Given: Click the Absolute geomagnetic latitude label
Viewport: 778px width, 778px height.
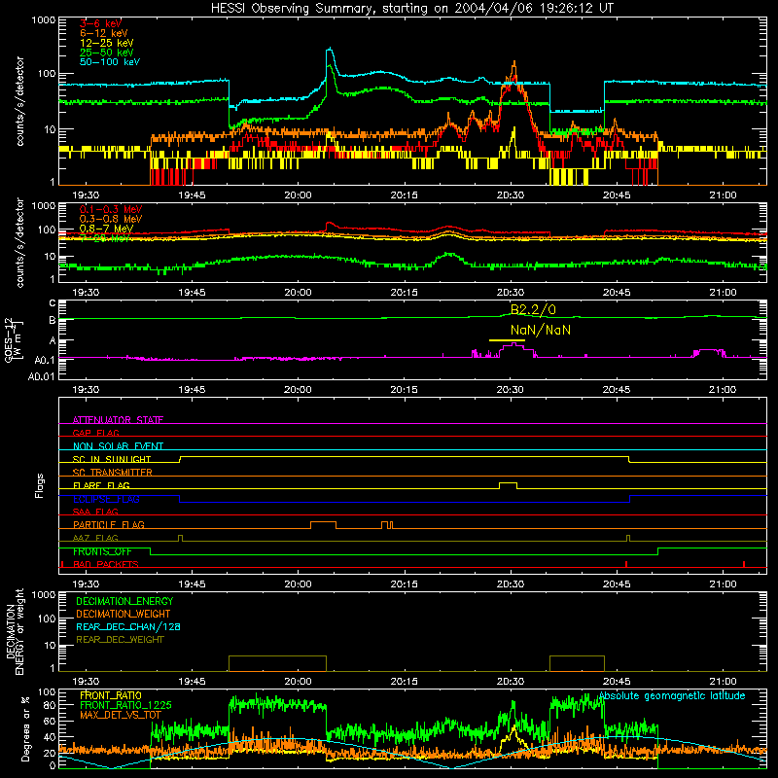Looking at the screenshot, I should click(672, 696).
